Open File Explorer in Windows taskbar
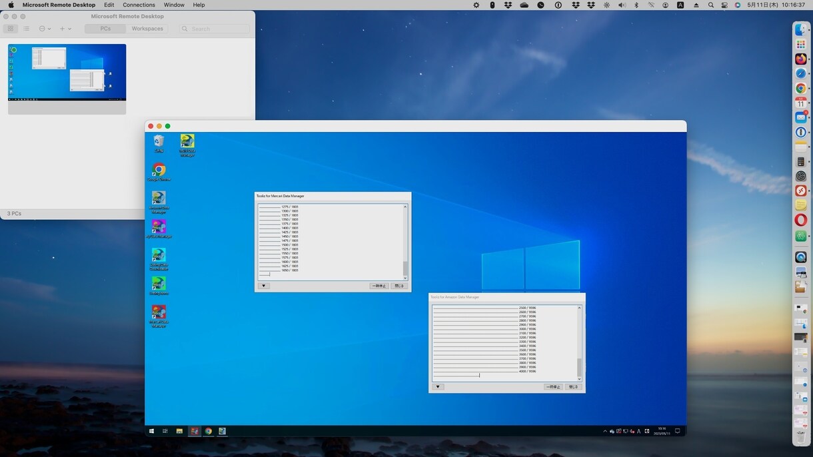 pos(179,431)
